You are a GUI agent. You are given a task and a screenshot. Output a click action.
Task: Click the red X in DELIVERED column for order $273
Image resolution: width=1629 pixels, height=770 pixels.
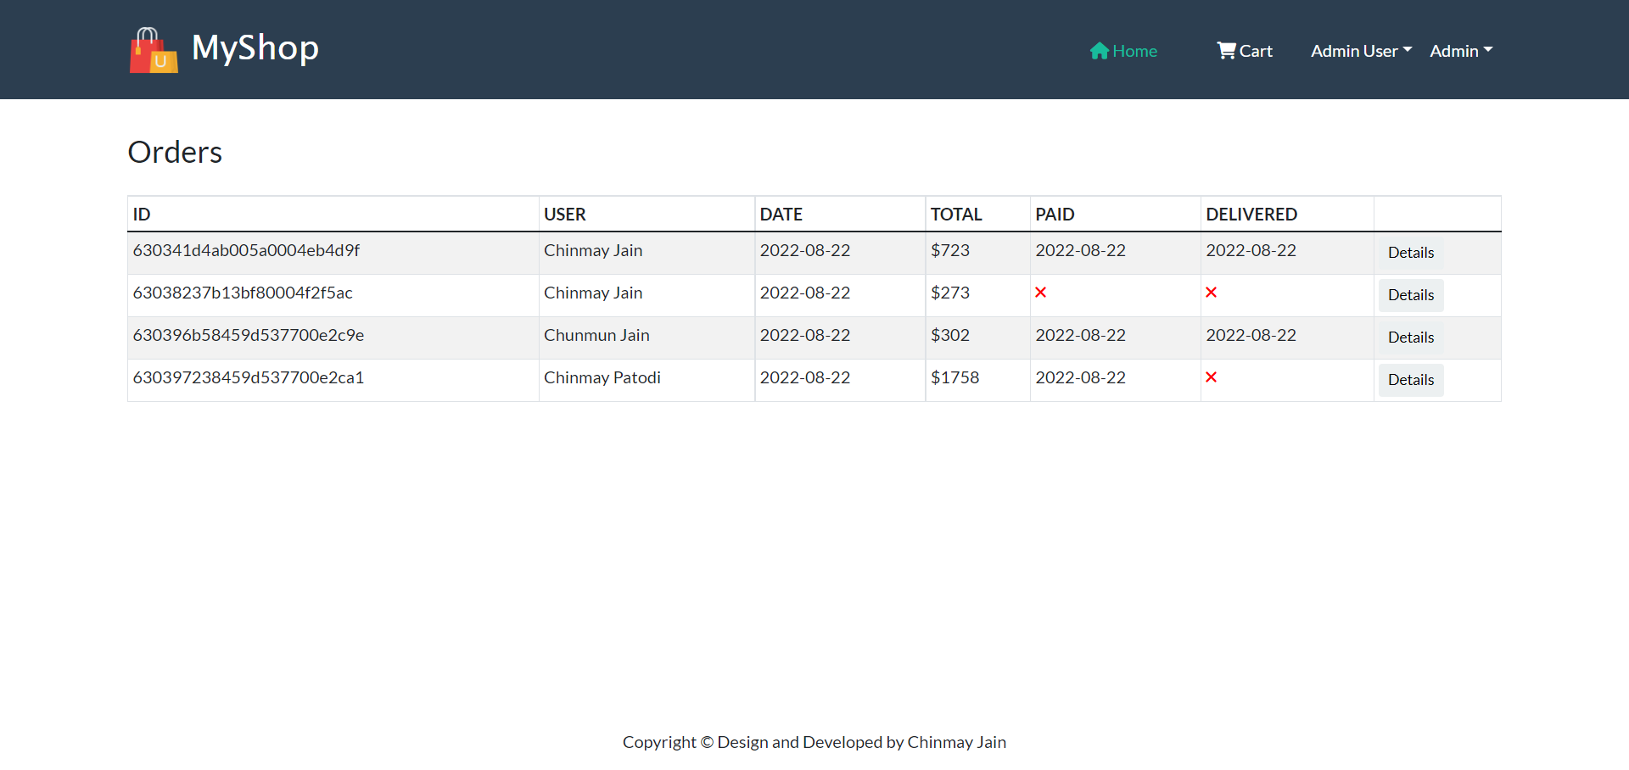[1212, 292]
